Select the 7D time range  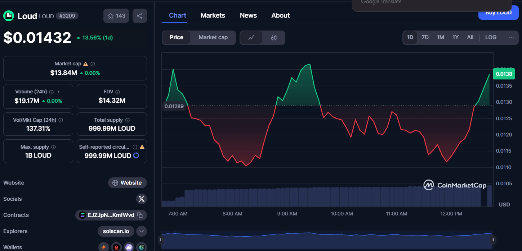[x=425, y=37]
